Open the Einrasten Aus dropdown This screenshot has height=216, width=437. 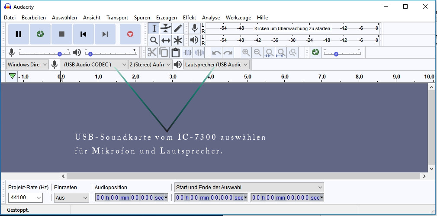point(71,197)
